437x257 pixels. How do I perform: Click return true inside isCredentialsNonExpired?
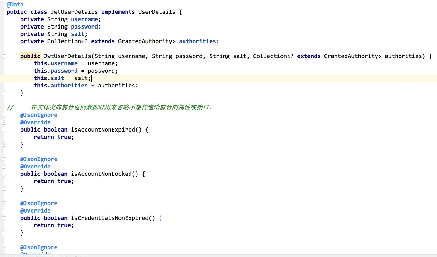(x=54, y=225)
